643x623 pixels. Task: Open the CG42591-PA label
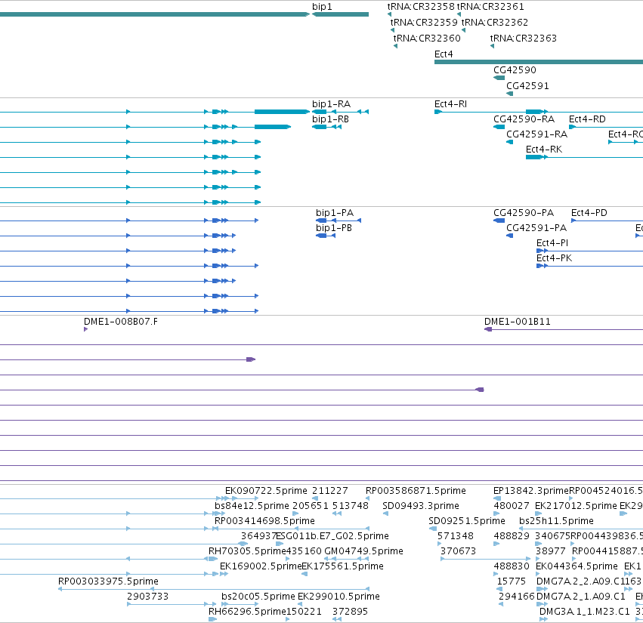tap(536, 228)
